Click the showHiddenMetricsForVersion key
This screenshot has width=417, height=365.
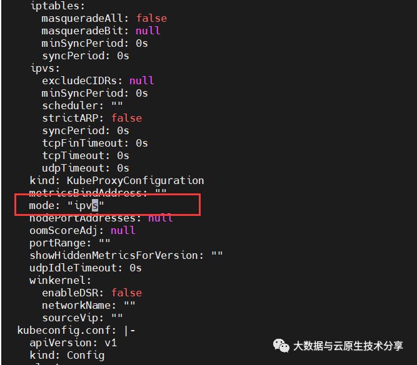click(117, 255)
